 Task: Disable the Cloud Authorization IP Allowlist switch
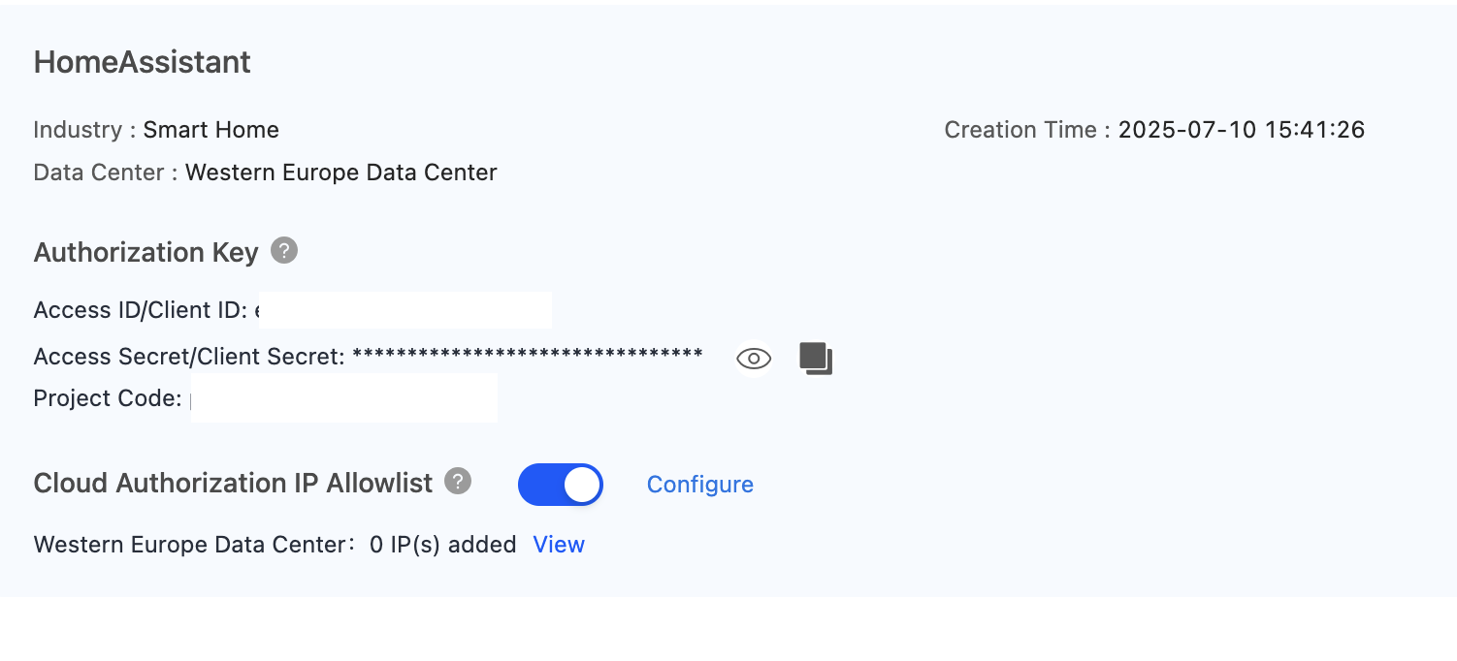tap(561, 485)
